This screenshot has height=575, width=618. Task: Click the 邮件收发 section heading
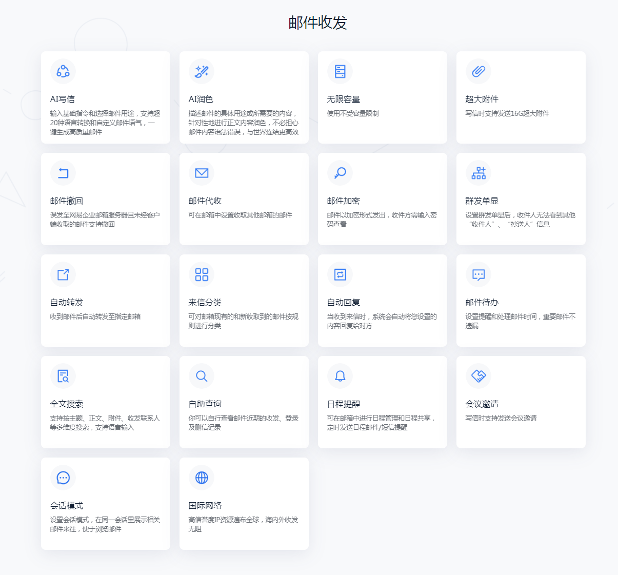(318, 23)
